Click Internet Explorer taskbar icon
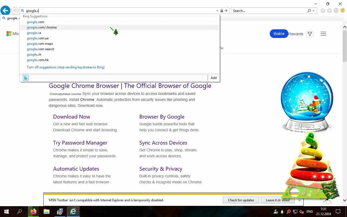This screenshot has height=217, width=347. tap(73, 212)
